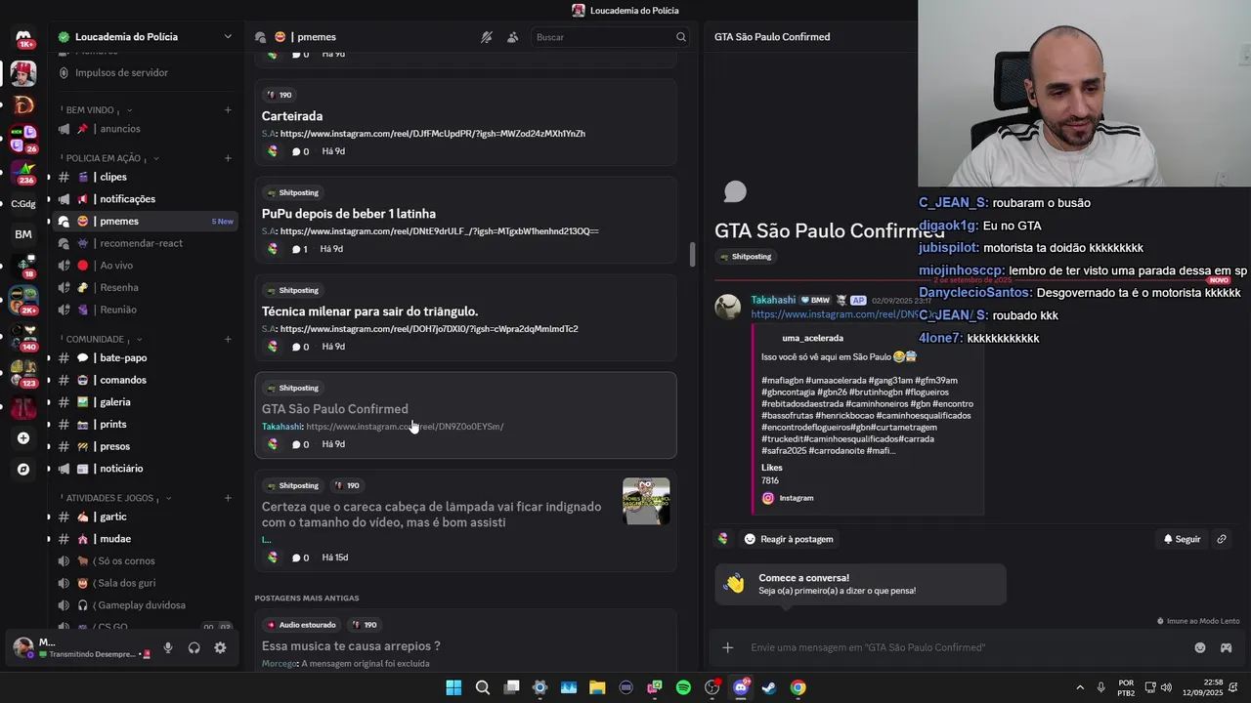Click Shitposting tag on GTA thread header
The image size is (1251, 703).
tap(746, 257)
